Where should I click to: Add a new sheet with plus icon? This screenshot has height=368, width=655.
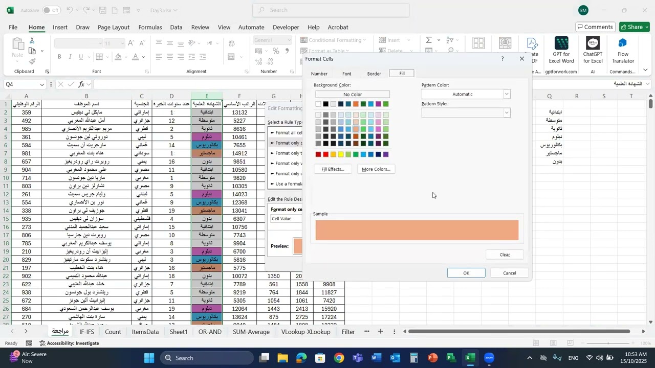click(380, 332)
